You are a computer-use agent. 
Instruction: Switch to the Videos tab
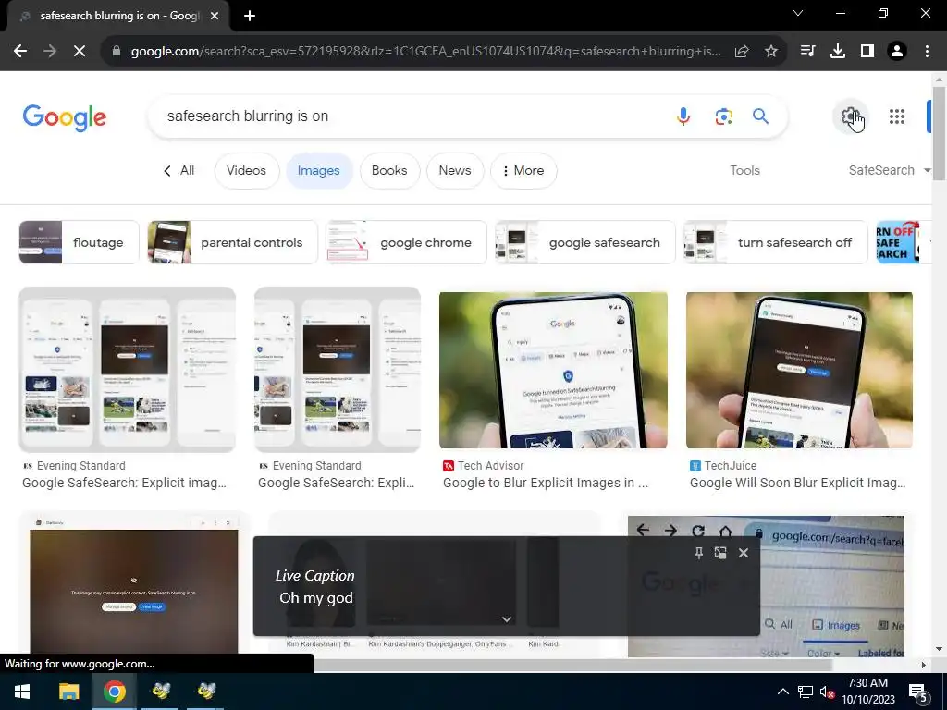[246, 171]
